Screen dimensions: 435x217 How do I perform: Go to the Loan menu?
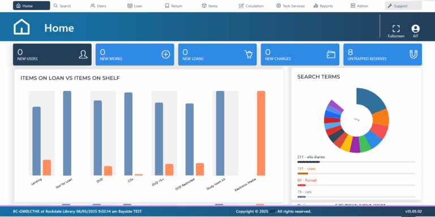(x=135, y=6)
